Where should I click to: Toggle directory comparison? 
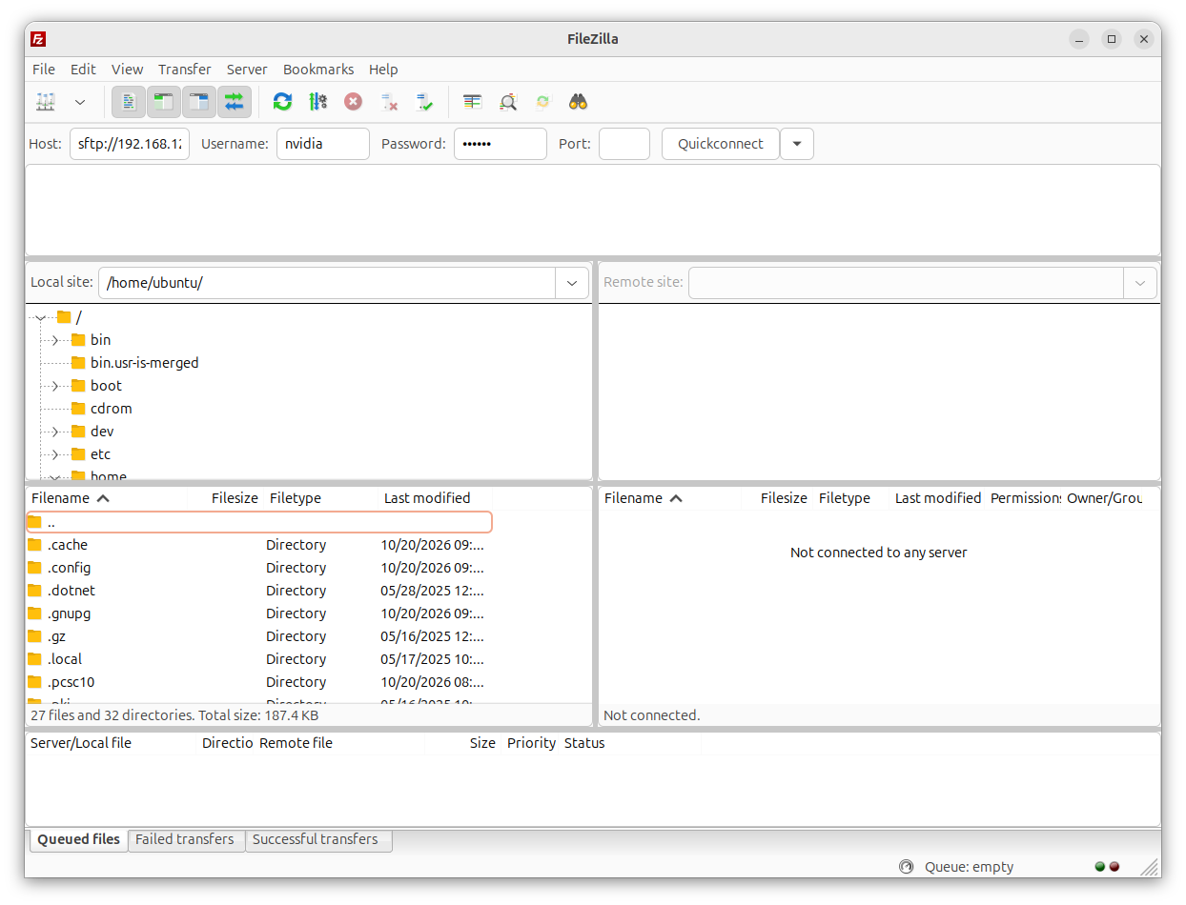click(508, 101)
